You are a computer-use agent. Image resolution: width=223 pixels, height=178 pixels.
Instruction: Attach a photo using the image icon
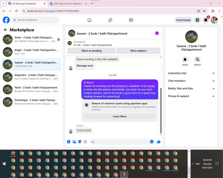(74, 142)
